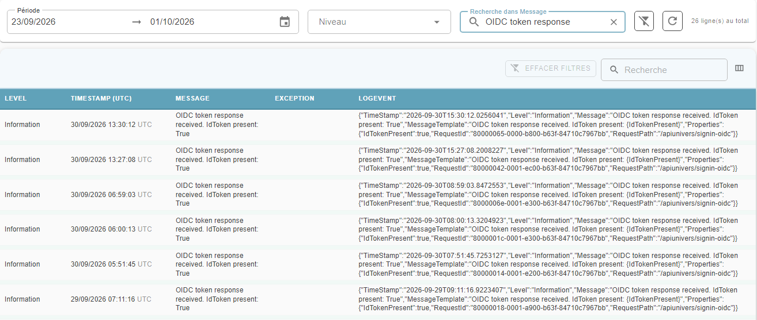Click the message text in the 06:00:13 row

pos(217,229)
